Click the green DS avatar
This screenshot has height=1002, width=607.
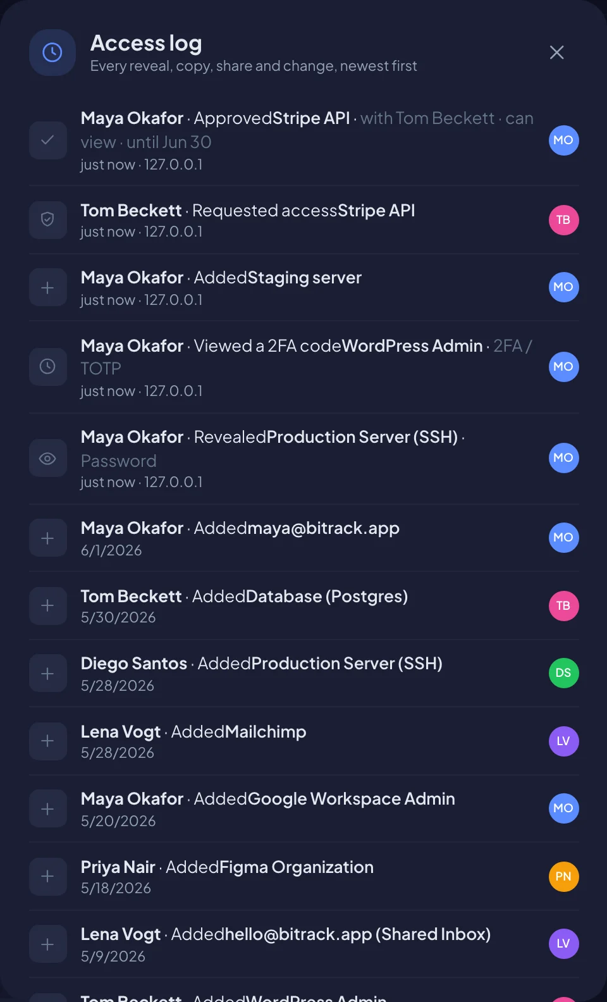[563, 673]
